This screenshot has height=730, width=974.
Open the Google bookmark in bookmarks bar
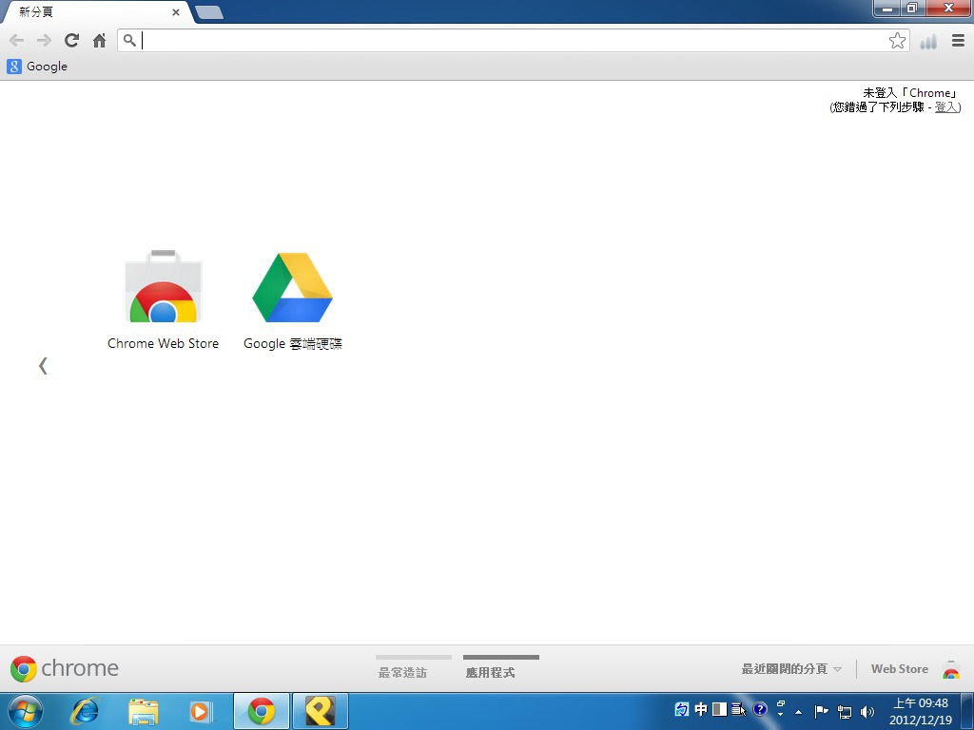coord(37,67)
